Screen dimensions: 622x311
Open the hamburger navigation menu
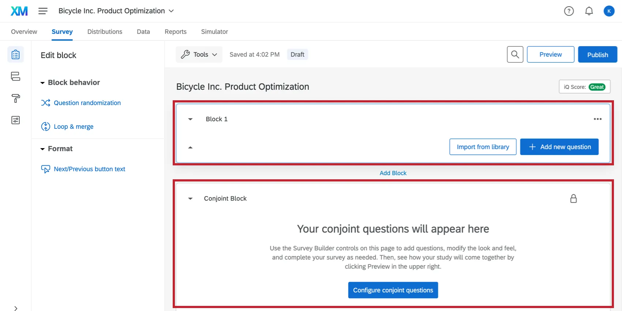(x=43, y=11)
